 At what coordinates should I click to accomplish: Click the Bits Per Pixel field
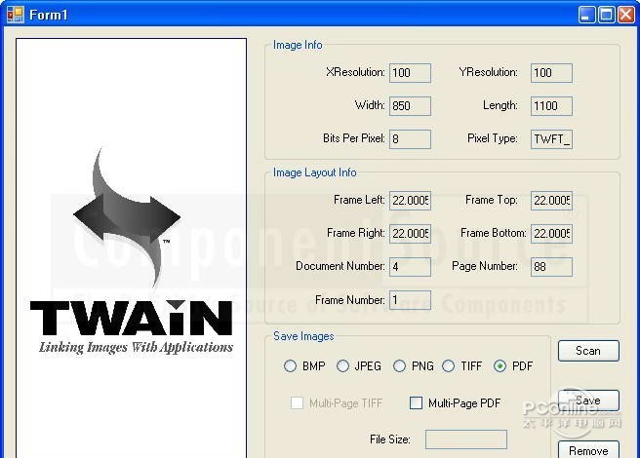[x=410, y=139]
